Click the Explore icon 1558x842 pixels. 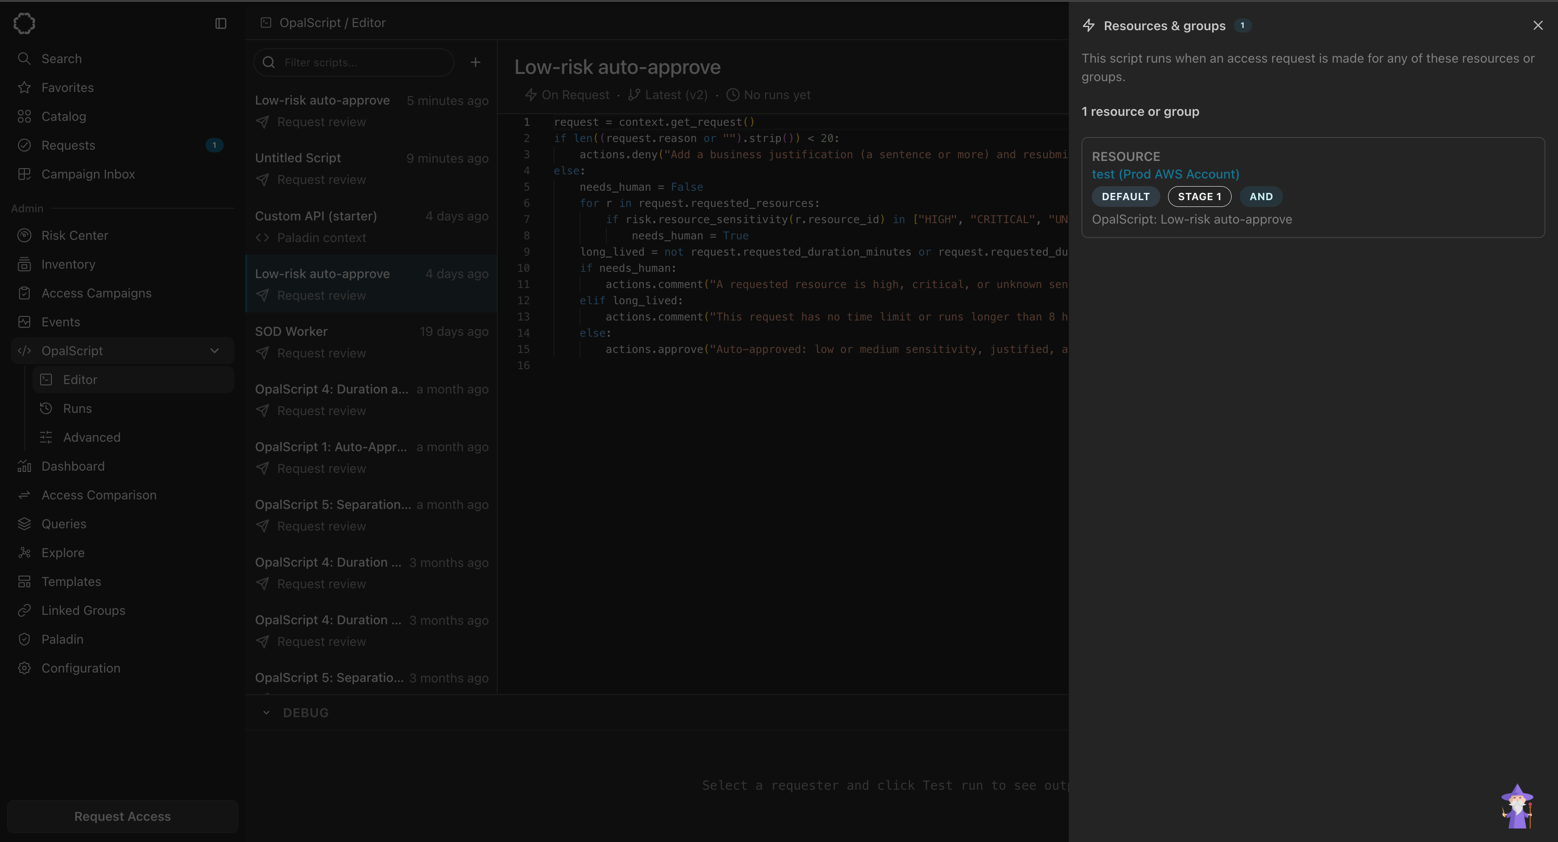coord(24,553)
